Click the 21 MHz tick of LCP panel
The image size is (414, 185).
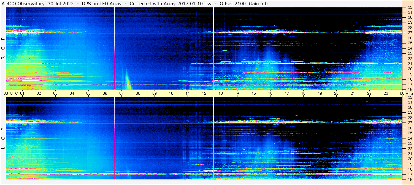[410, 154]
